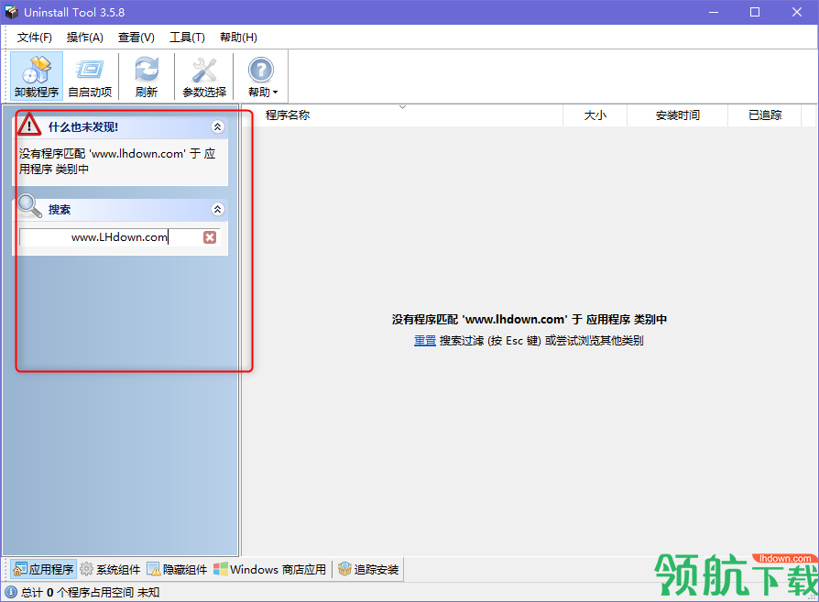Open the 帮助 toolbar dropdown
This screenshot has height=602, width=819.
point(262,76)
